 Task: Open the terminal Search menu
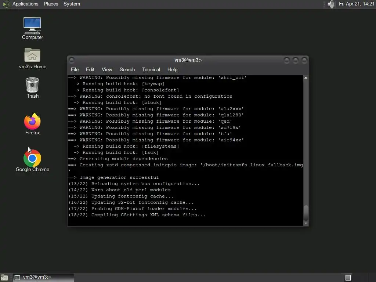(x=127, y=69)
